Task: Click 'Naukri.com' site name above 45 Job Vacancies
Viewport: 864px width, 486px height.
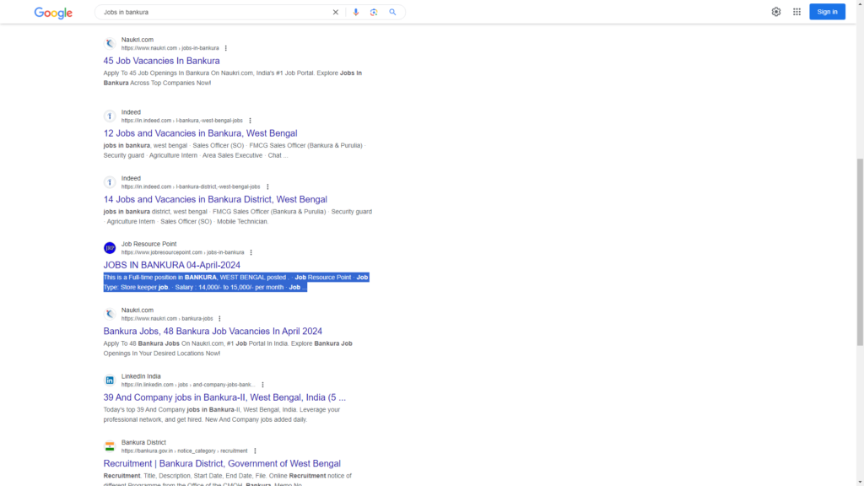Action: [x=138, y=40]
